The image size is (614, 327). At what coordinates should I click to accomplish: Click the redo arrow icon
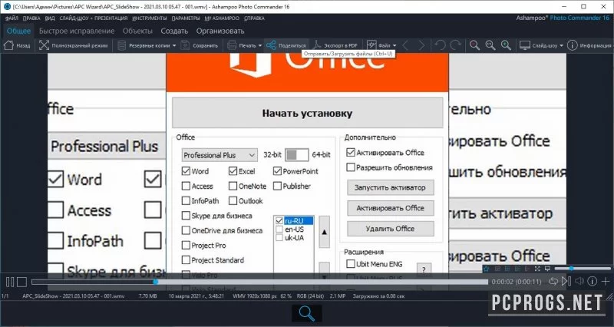click(x=455, y=45)
